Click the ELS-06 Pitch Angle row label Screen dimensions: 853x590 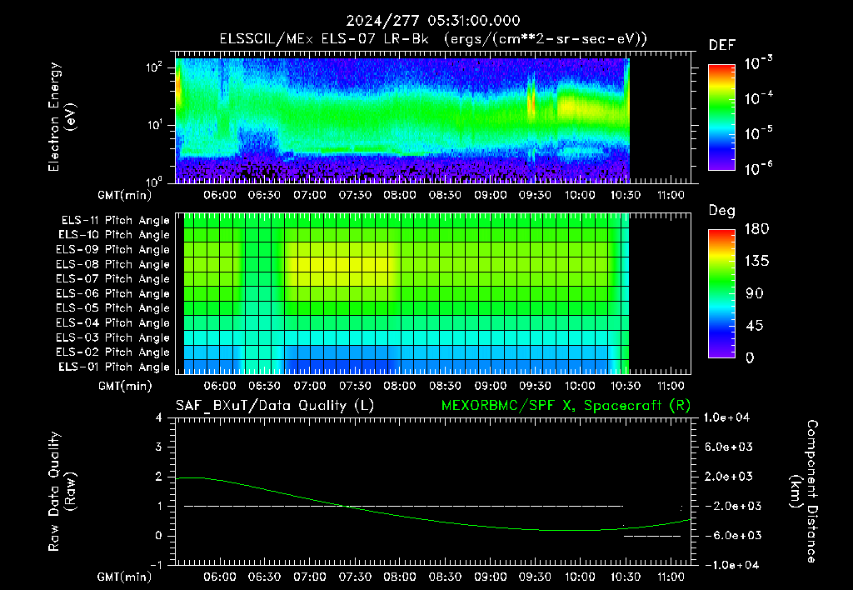pyautogui.click(x=113, y=294)
